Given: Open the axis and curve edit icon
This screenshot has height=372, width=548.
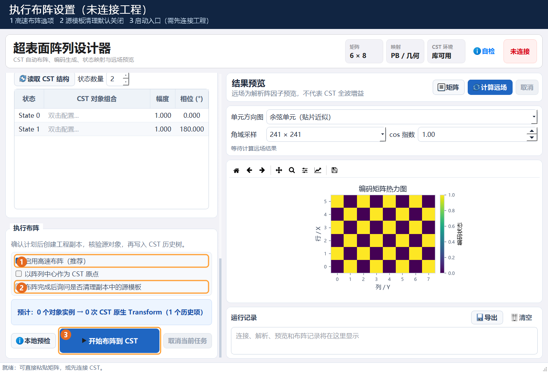Looking at the screenshot, I should [x=318, y=170].
